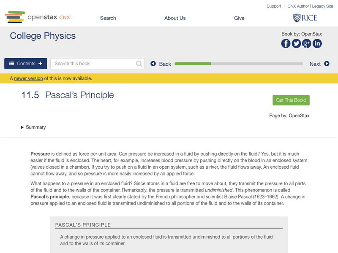The height and width of the screenshot is (253, 338).
Task: Click the book progress bar
Action: coord(239,64)
